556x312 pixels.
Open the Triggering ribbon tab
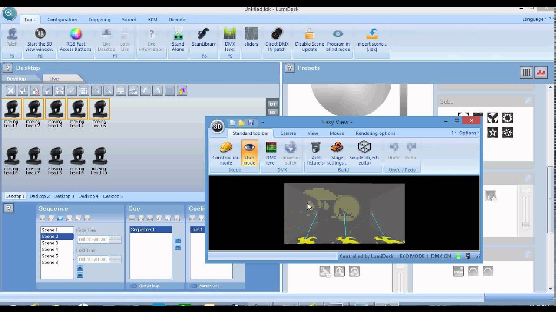click(x=99, y=19)
